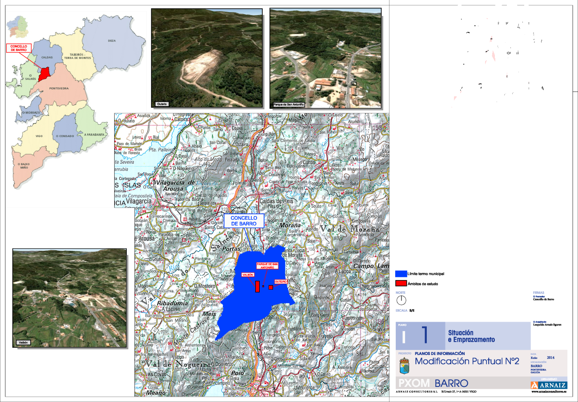Click the ARNAIZ company logo
The image size is (578, 402).
click(549, 385)
